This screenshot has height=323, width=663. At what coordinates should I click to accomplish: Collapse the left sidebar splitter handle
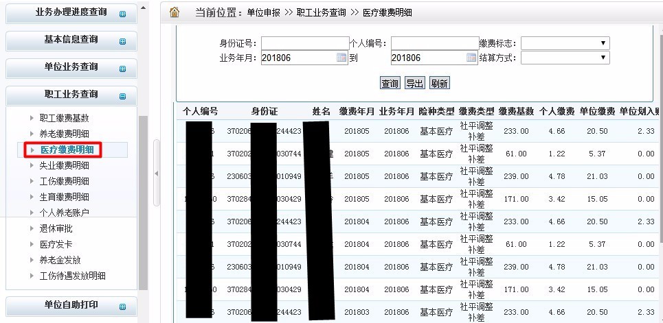156,174
